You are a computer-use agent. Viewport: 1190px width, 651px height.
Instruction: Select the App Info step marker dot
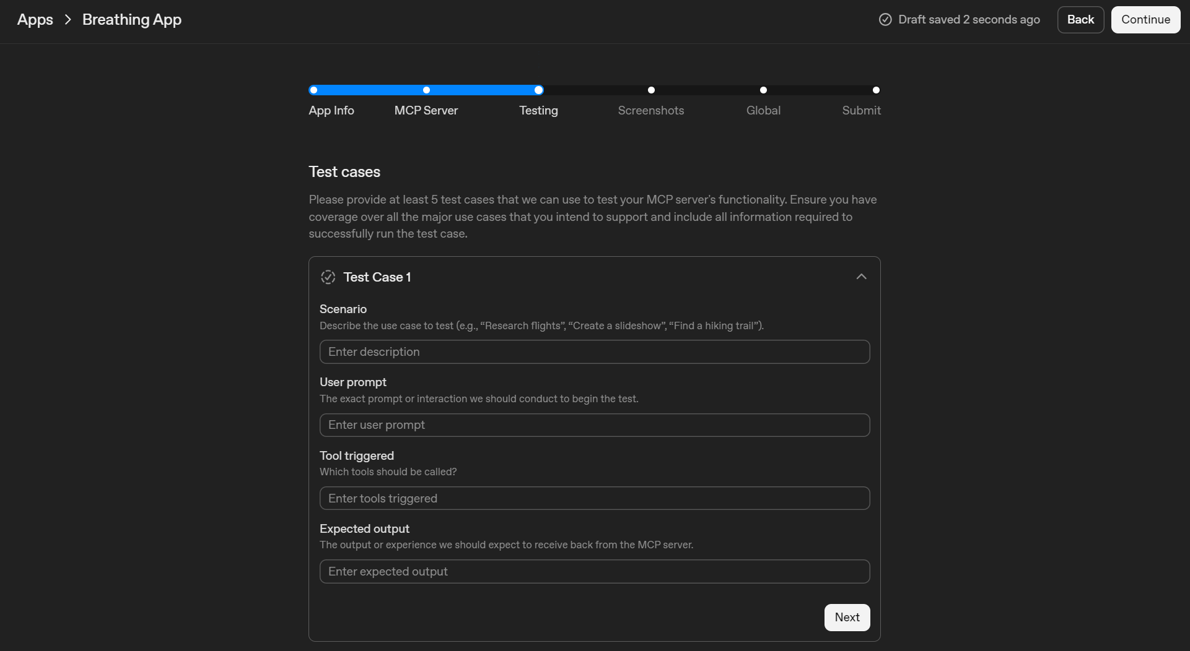point(313,90)
